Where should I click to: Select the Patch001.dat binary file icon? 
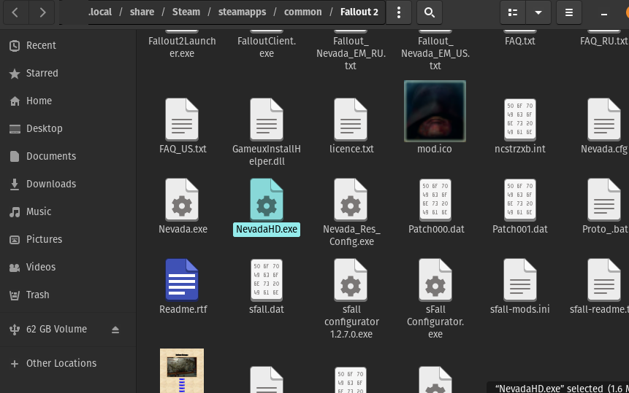tap(520, 199)
